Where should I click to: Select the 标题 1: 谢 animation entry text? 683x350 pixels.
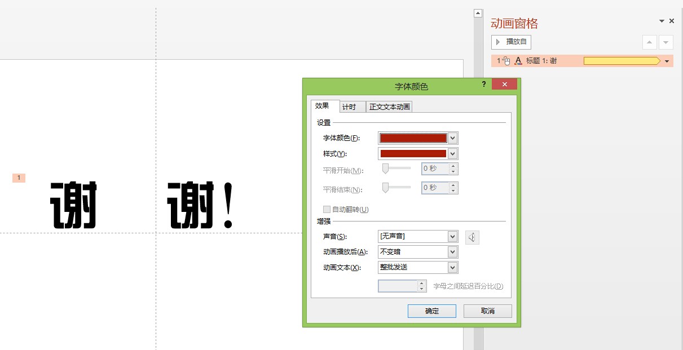tap(541, 61)
